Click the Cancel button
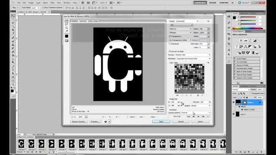Screen dimensions: 276x155 181,121
